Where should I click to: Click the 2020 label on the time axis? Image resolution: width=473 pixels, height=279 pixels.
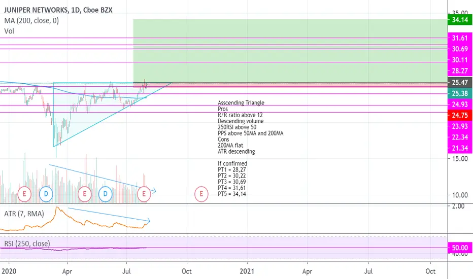[9, 271]
